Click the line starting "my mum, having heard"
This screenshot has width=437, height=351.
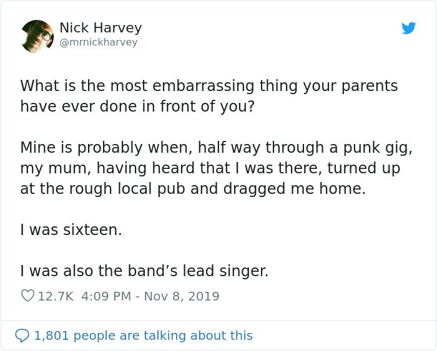210,168
